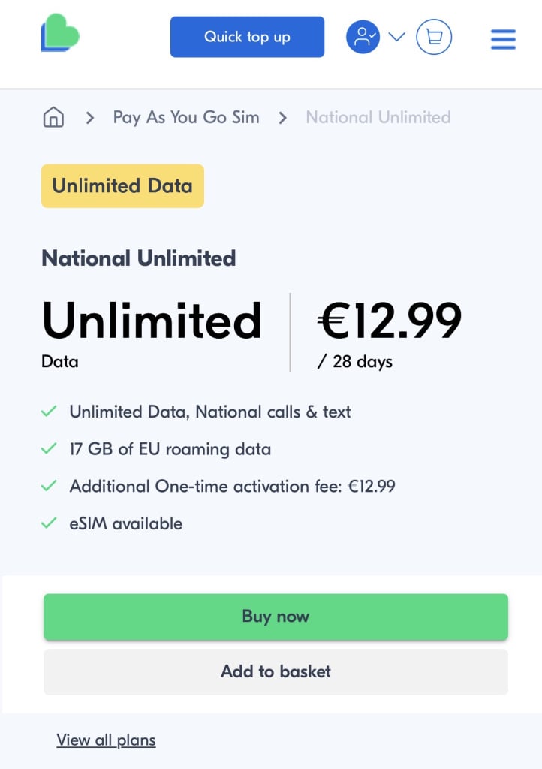Click the Quick top up button
The height and width of the screenshot is (769, 542).
(247, 37)
